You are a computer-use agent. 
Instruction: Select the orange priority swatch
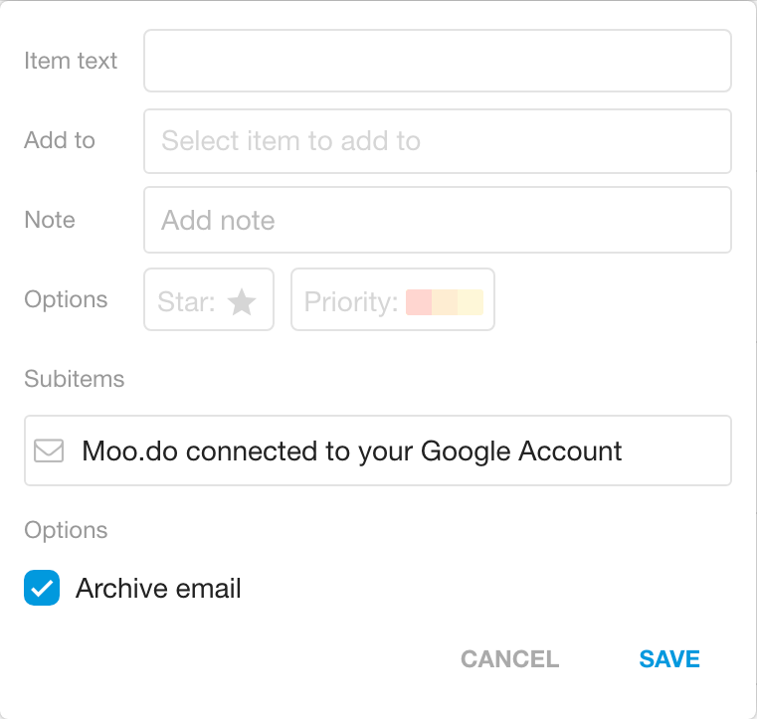pos(445,302)
